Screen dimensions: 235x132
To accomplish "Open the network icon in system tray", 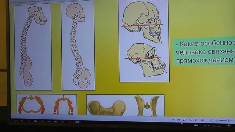I will pyautogui.click(x=196, y=125).
